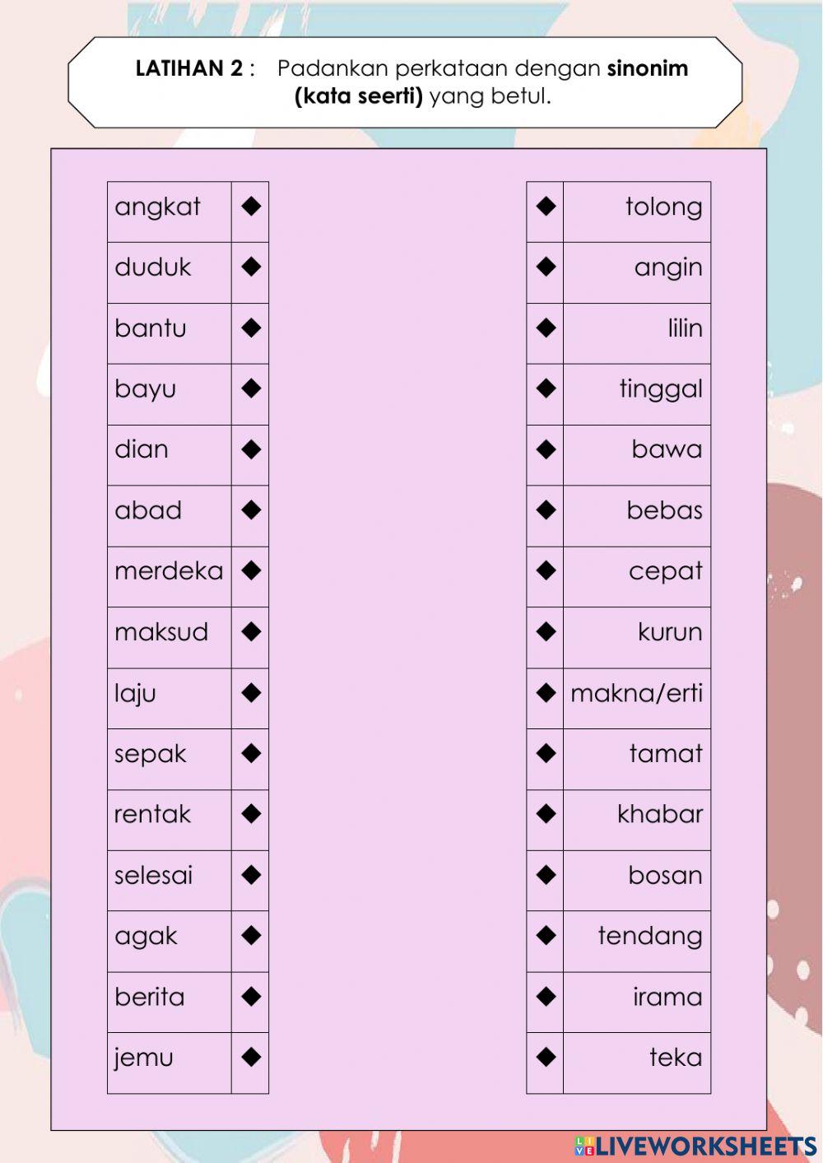This screenshot has width=823, height=1163.
Task: Click the diamond left of khabar
Action: (546, 815)
